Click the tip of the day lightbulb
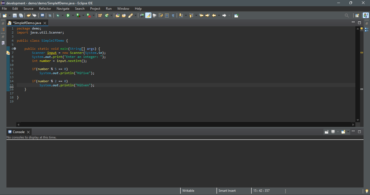The height and width of the screenshot is (195, 370). click(x=367, y=191)
